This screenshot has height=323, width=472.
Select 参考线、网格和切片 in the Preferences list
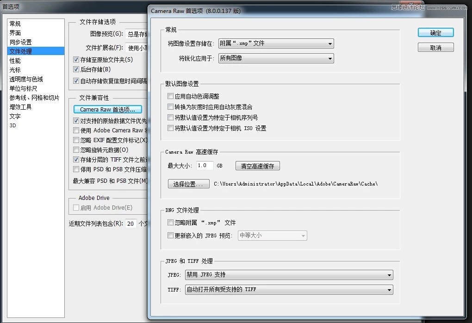pos(36,98)
